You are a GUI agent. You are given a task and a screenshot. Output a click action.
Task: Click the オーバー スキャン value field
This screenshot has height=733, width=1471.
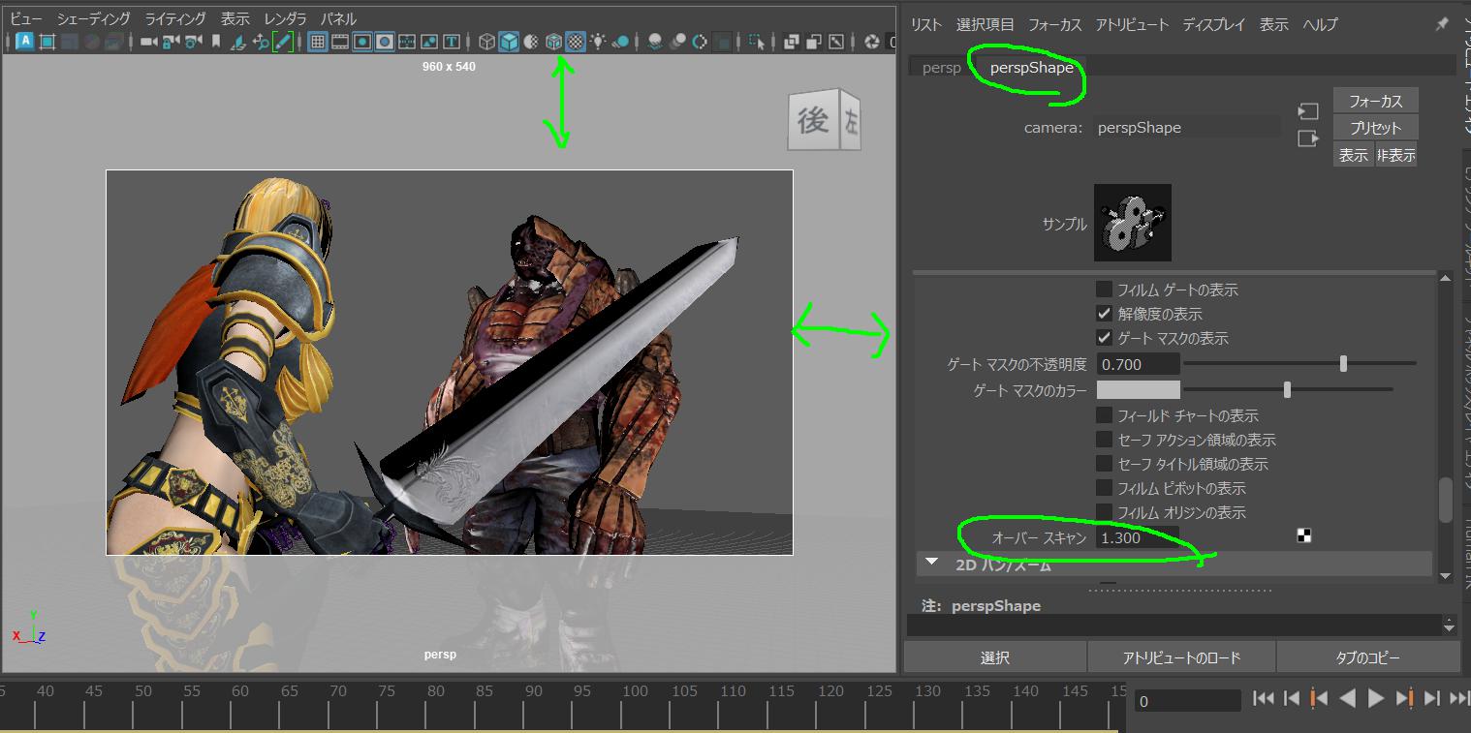point(1138,537)
